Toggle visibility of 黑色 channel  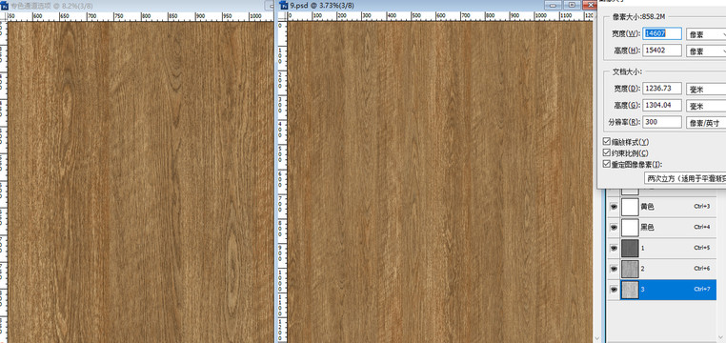(x=614, y=228)
